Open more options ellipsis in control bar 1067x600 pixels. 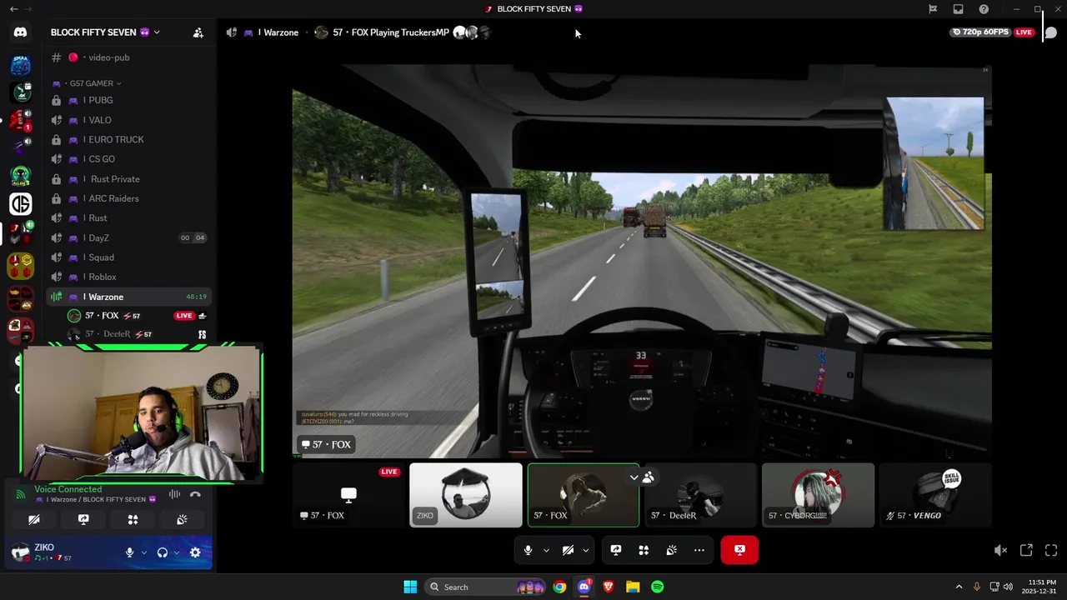(x=699, y=550)
